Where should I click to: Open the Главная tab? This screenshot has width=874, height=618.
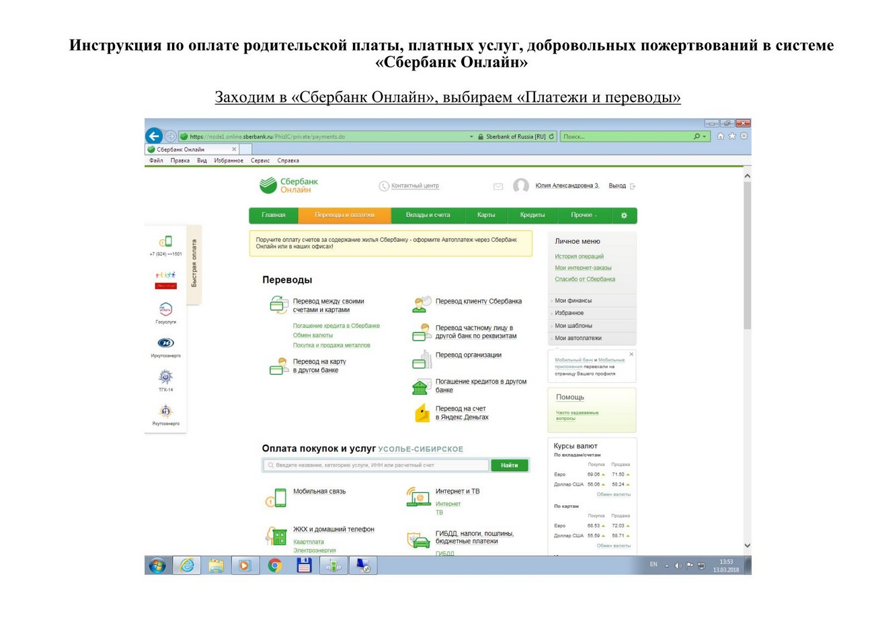(x=274, y=215)
